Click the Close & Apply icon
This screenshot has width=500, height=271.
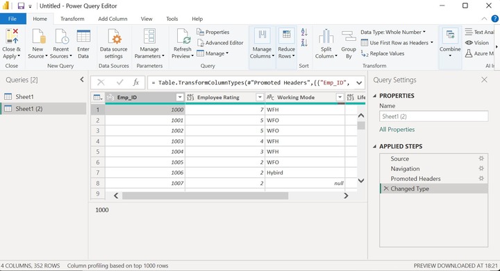[x=12, y=36]
